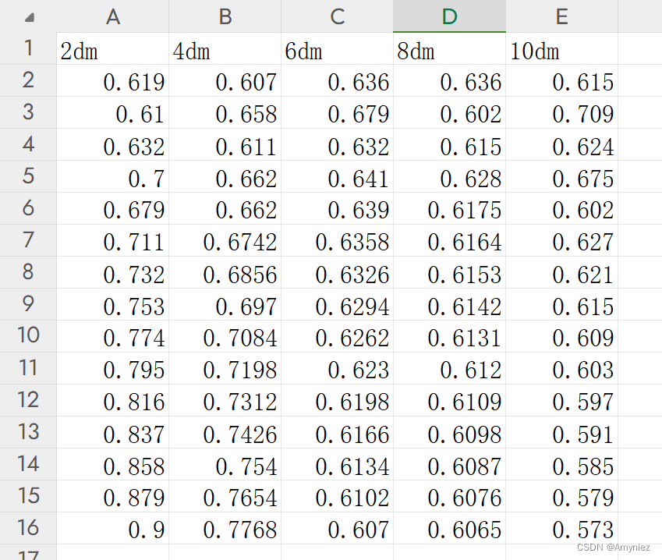Select column E header
This screenshot has height=560, width=662.
[561, 16]
